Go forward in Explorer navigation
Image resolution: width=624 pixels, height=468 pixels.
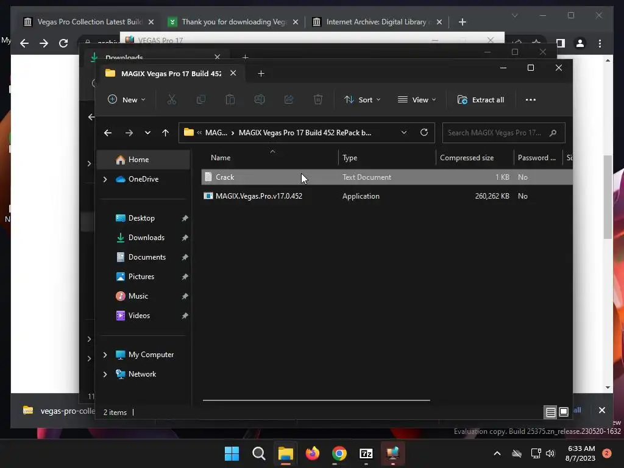pyautogui.click(x=129, y=133)
